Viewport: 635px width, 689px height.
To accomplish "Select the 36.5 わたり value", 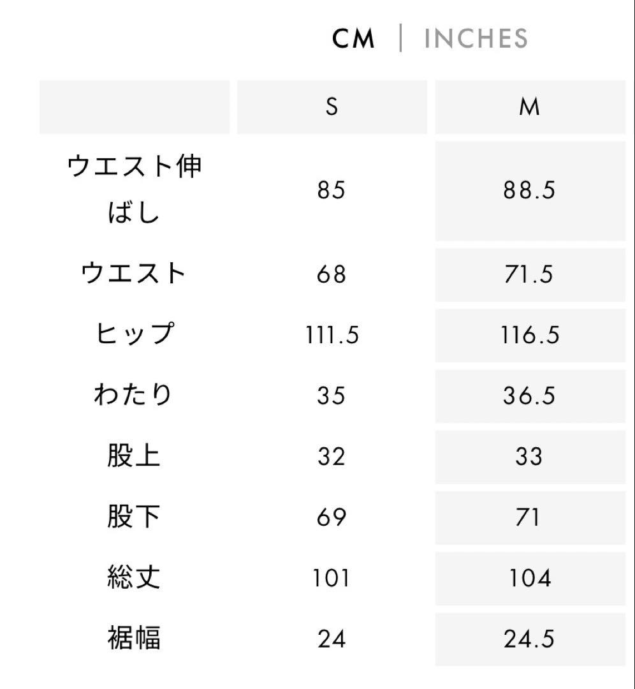I will (529, 396).
